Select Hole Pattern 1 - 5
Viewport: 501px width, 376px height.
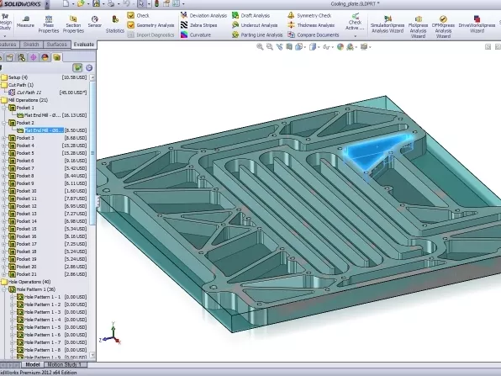point(42,327)
